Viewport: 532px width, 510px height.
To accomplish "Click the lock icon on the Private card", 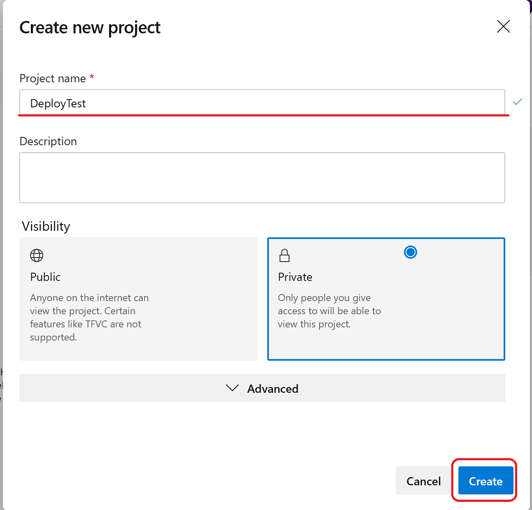I will pos(285,256).
